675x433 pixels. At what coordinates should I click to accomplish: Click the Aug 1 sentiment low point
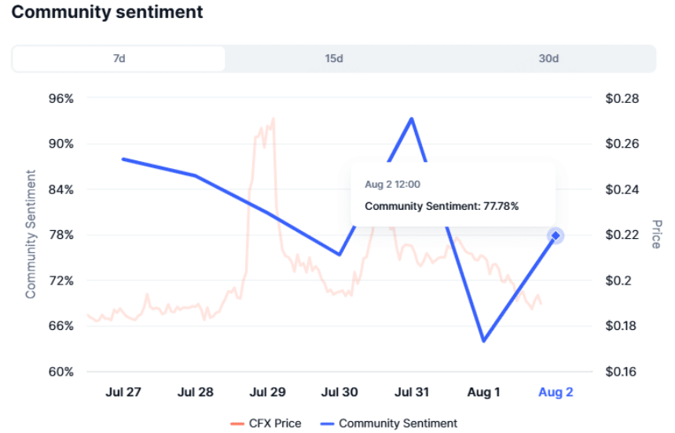pyautogui.click(x=484, y=340)
